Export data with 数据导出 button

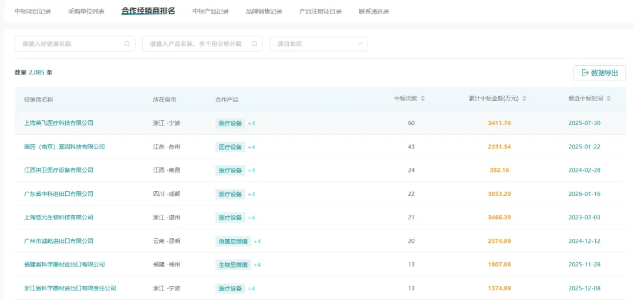tap(599, 73)
